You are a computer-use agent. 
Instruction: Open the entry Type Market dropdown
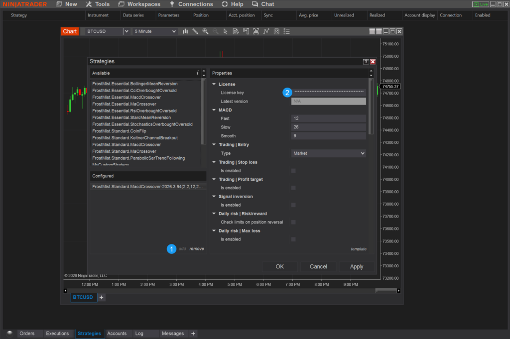[328, 153]
